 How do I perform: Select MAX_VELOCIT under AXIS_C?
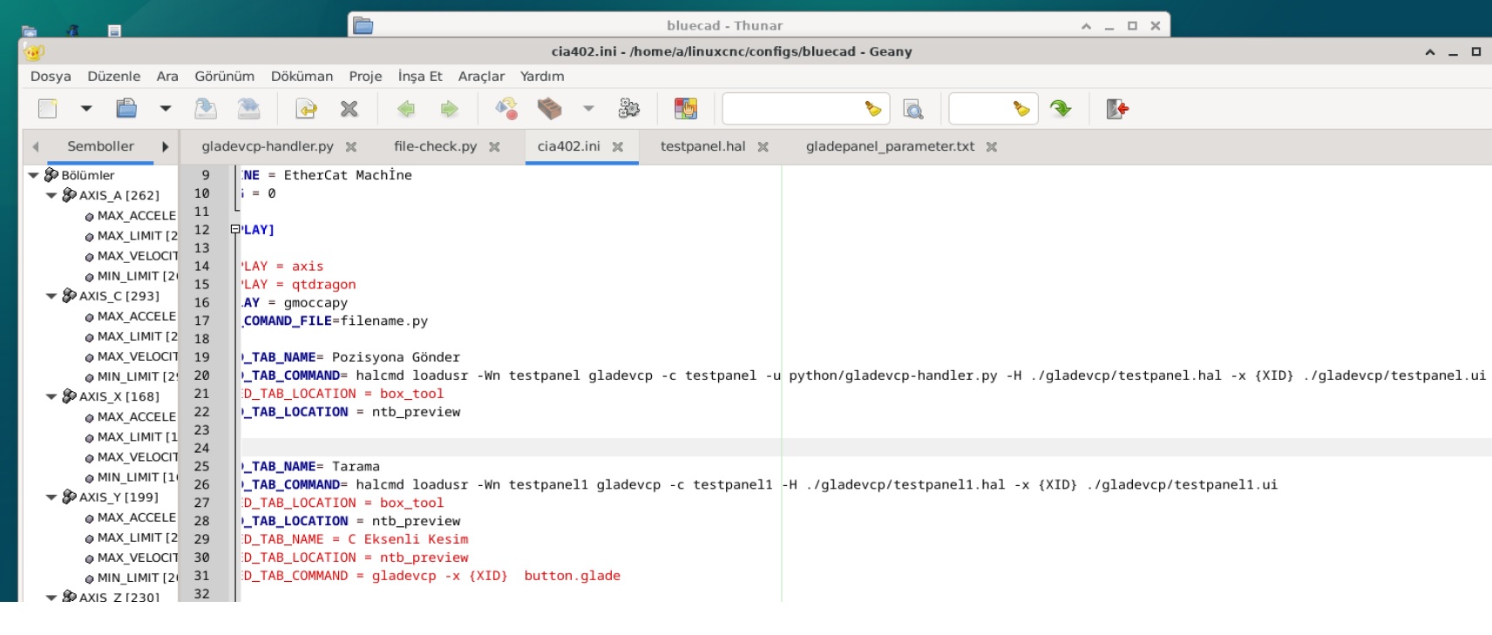point(137,356)
